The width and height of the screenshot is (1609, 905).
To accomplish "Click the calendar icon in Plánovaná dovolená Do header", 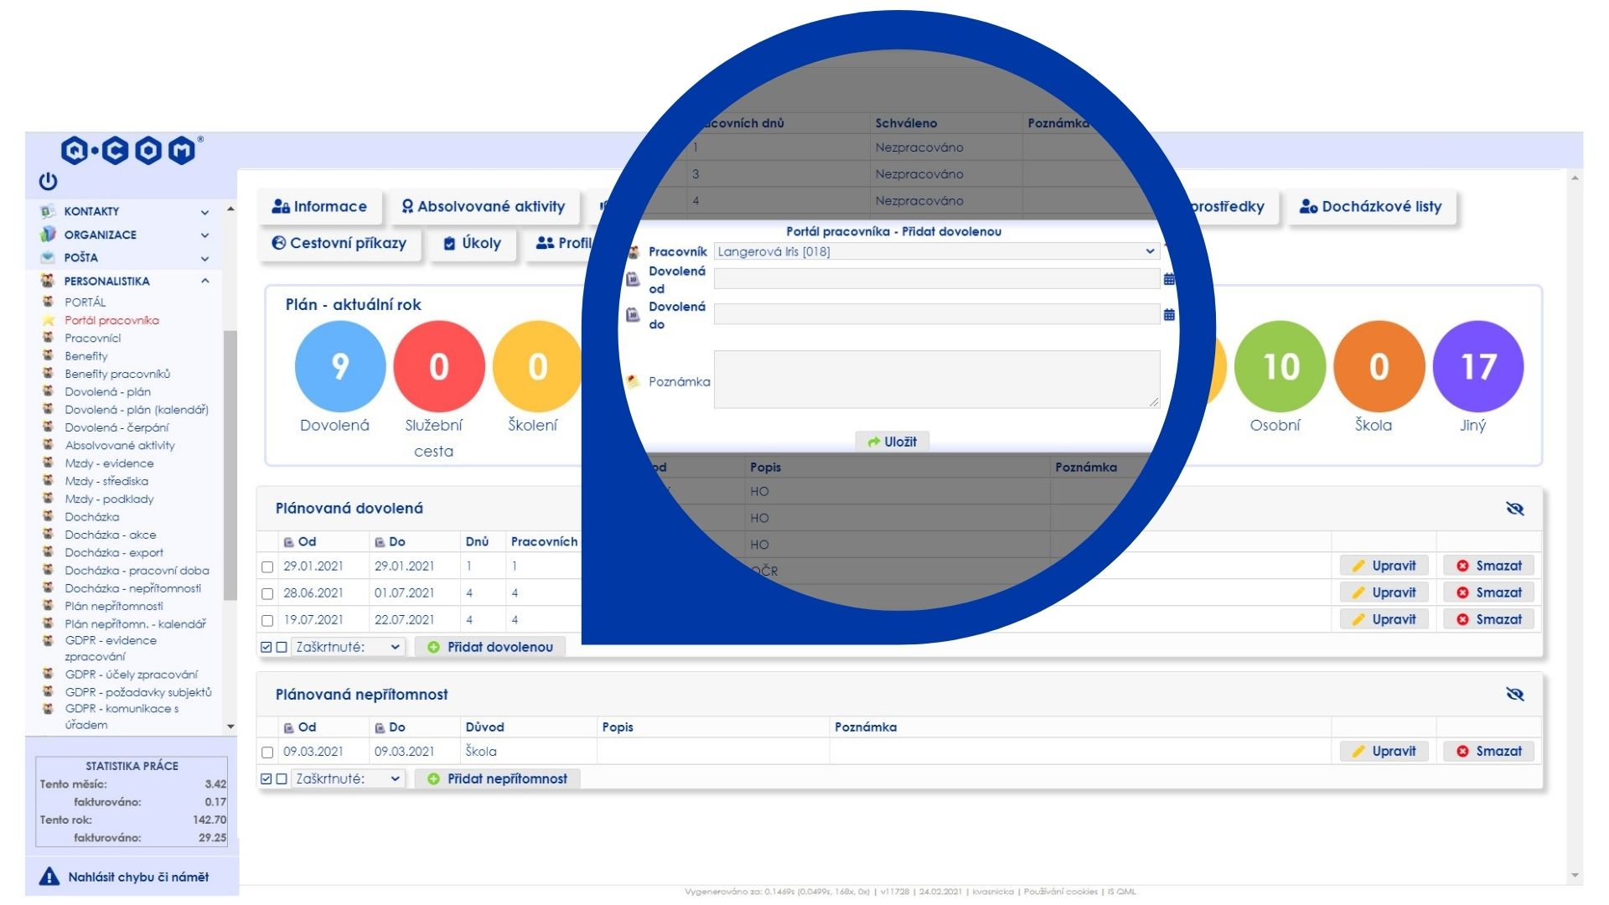I will [379, 542].
